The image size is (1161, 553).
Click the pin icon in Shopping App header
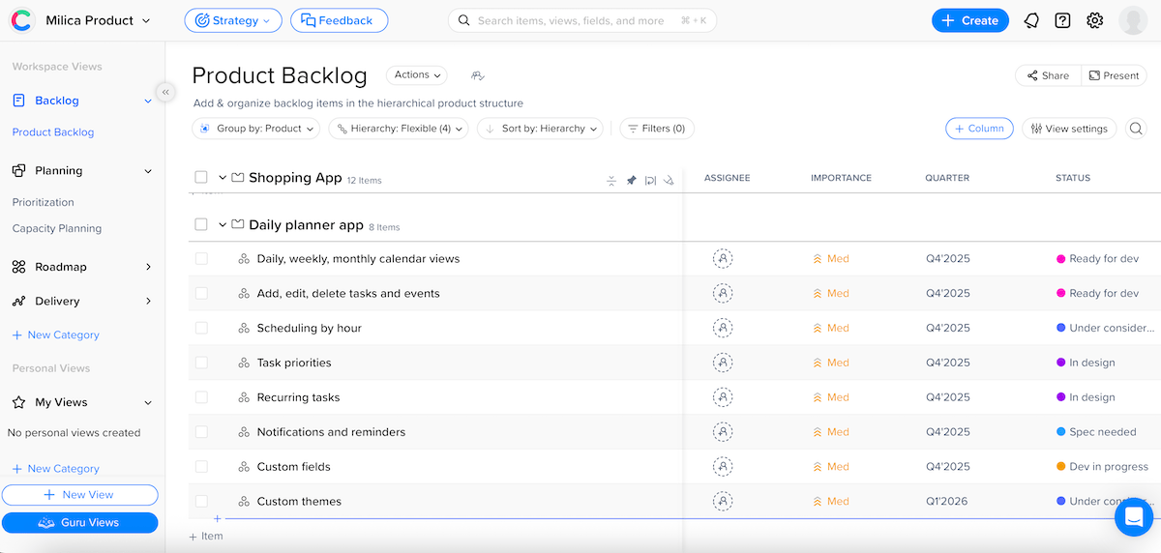tap(631, 180)
